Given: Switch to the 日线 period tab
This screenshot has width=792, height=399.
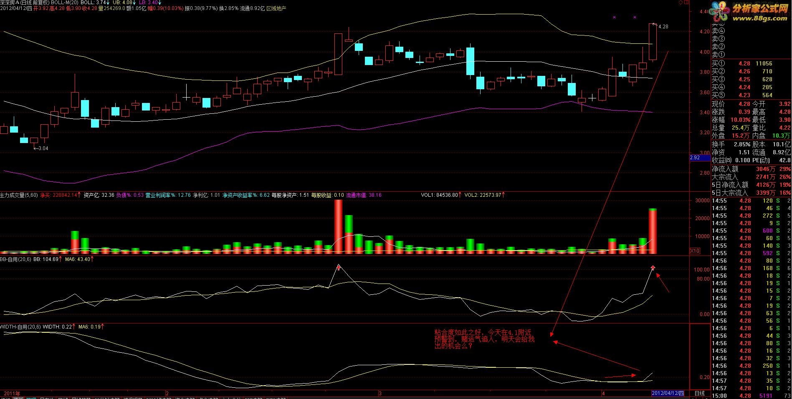Looking at the screenshot, I should pos(699,394).
